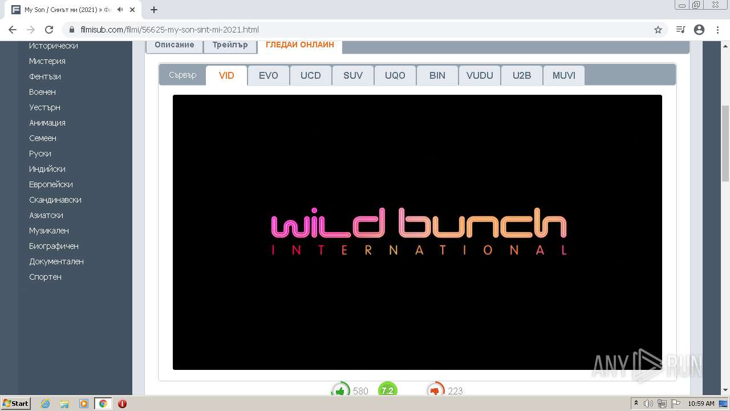Image resolution: width=730 pixels, height=411 pixels.
Task: Open the Уестърн genre link
Action: [44, 107]
